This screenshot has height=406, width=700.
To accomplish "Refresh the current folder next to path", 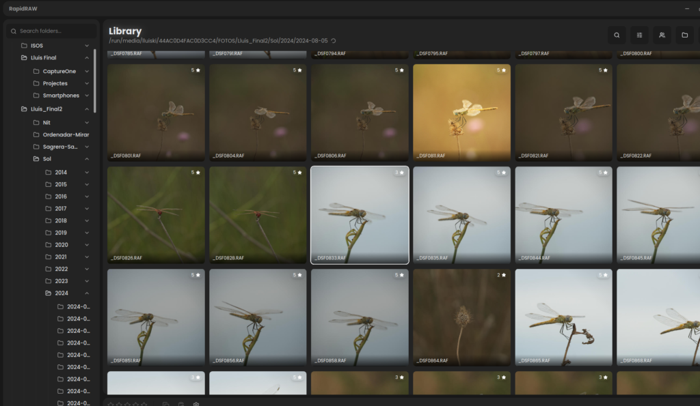I will 334,40.
